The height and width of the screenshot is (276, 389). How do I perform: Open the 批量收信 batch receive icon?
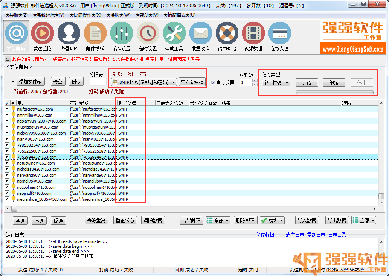tap(200, 36)
